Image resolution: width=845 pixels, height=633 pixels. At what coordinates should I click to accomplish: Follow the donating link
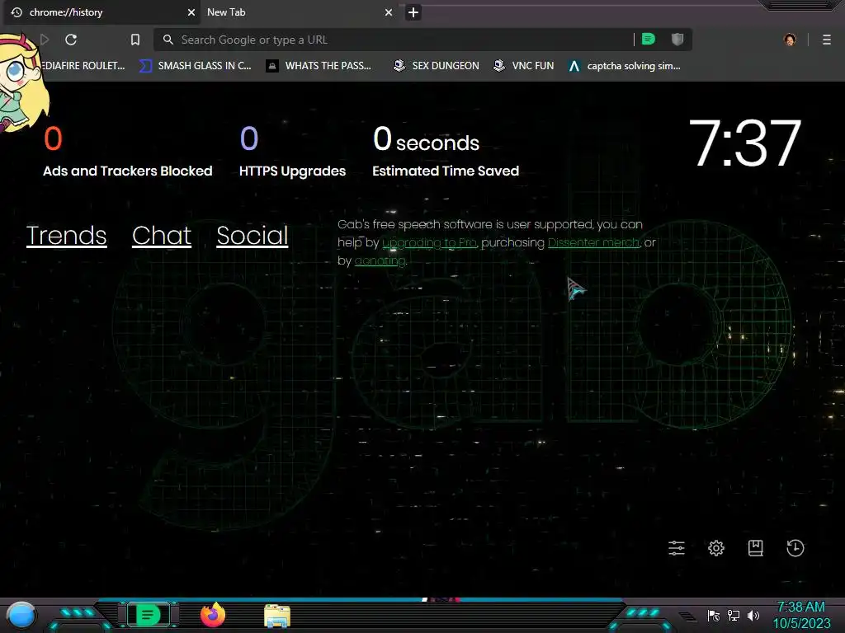(380, 260)
